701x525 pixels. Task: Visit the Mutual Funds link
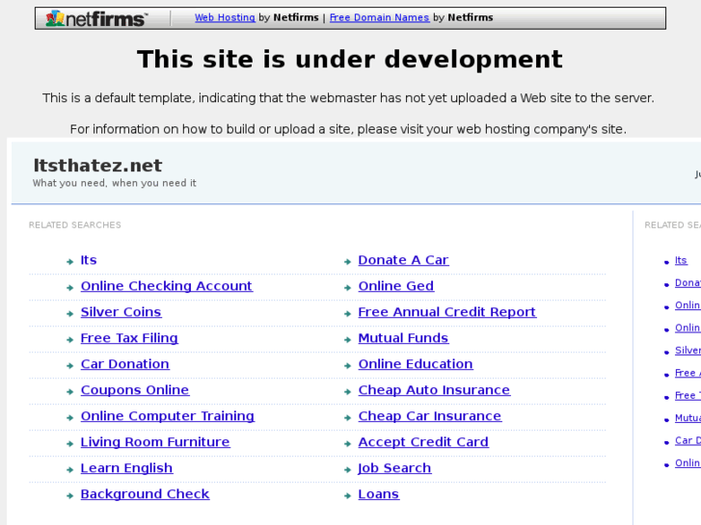tap(403, 338)
